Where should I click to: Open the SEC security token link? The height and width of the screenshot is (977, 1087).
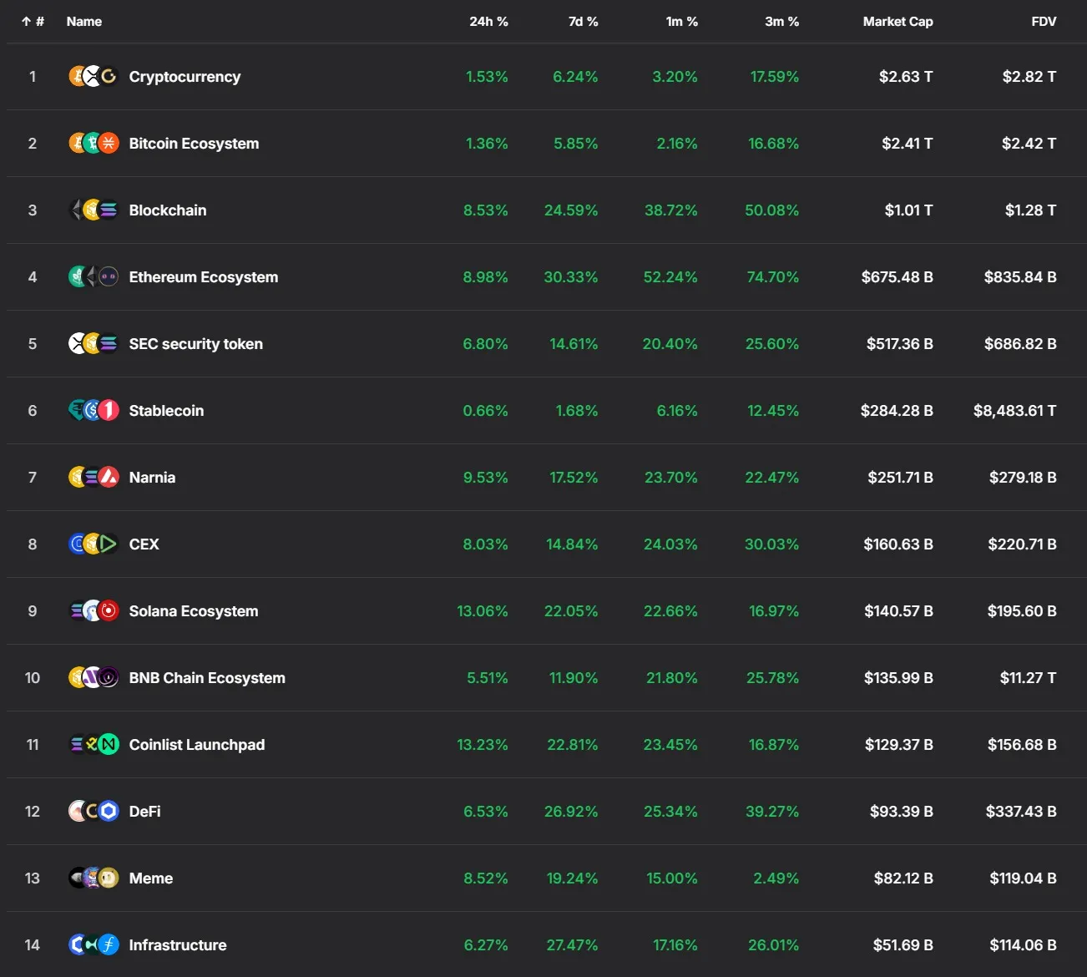pyautogui.click(x=195, y=344)
